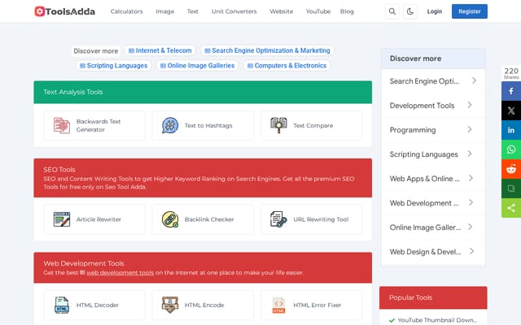
Task: Click Development Tools sidebar text
Action: (x=422, y=106)
